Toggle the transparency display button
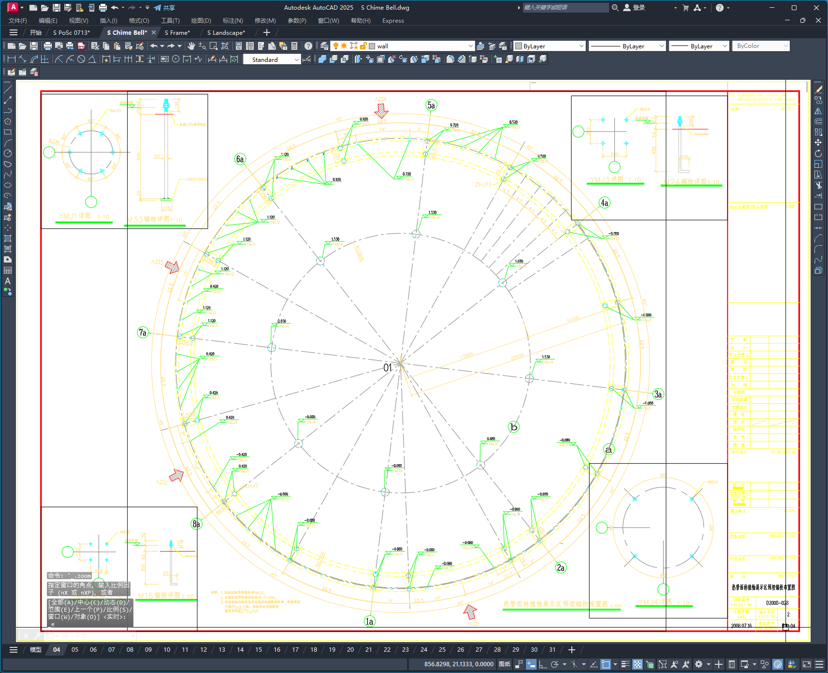This screenshot has width=828, height=673. click(638, 664)
